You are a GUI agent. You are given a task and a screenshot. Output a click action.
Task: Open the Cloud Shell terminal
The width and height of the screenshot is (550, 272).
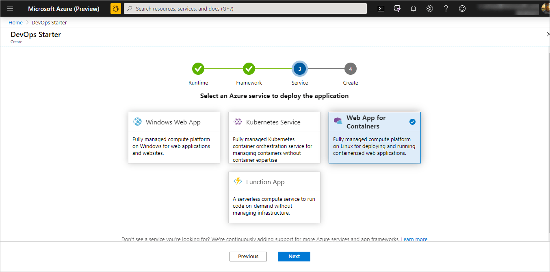tap(381, 8)
